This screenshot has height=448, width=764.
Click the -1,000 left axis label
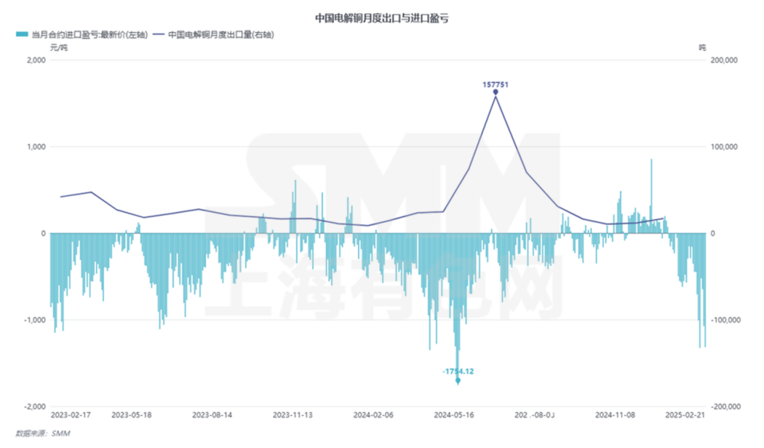pyautogui.click(x=34, y=320)
